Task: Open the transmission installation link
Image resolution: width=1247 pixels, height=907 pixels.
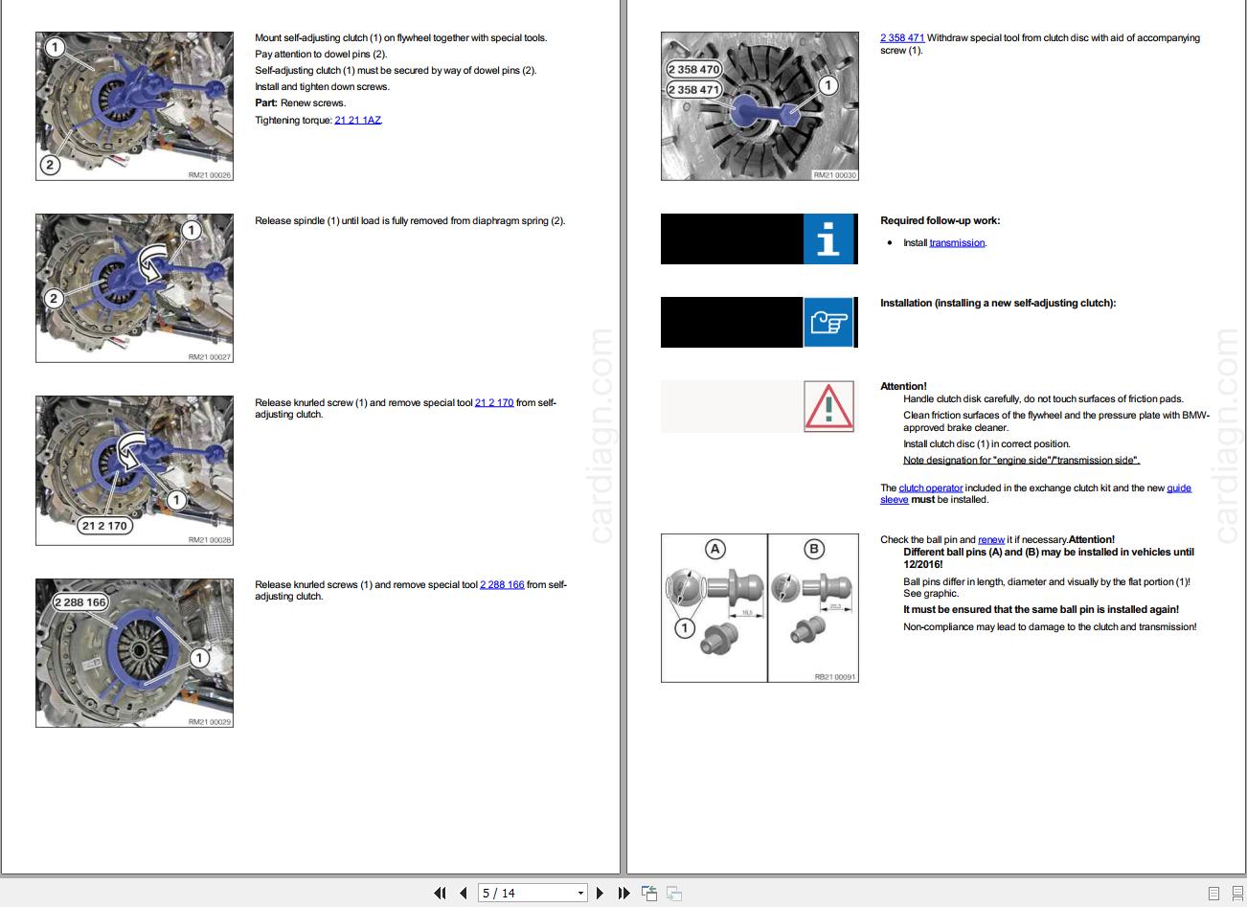Action: click(957, 242)
